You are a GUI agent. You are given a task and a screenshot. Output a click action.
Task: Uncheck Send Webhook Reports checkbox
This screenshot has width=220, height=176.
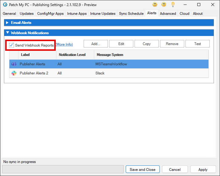click(x=12, y=45)
